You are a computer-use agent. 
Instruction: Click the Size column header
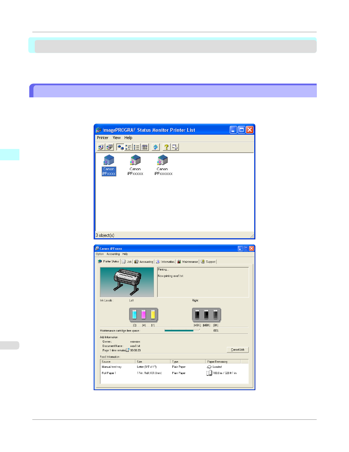tap(153, 362)
